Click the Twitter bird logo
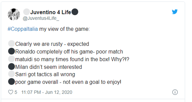This screenshot has width=192, height=102. click(175, 12)
